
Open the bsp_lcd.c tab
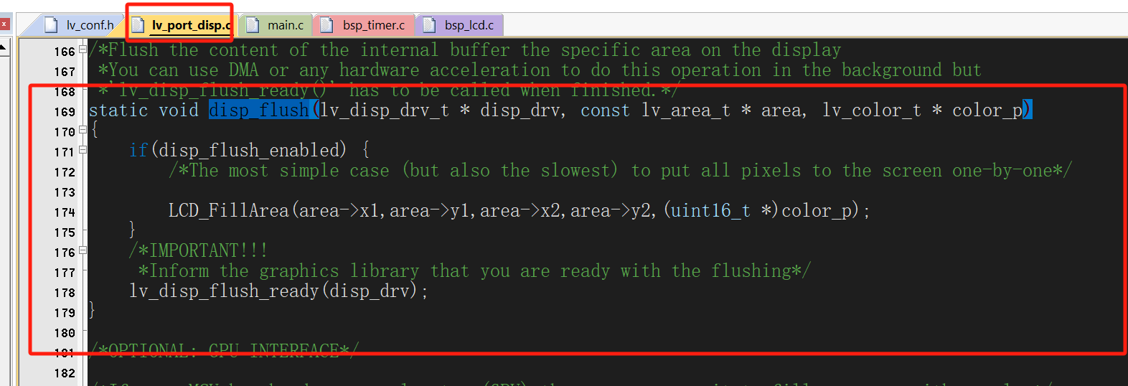coord(469,25)
